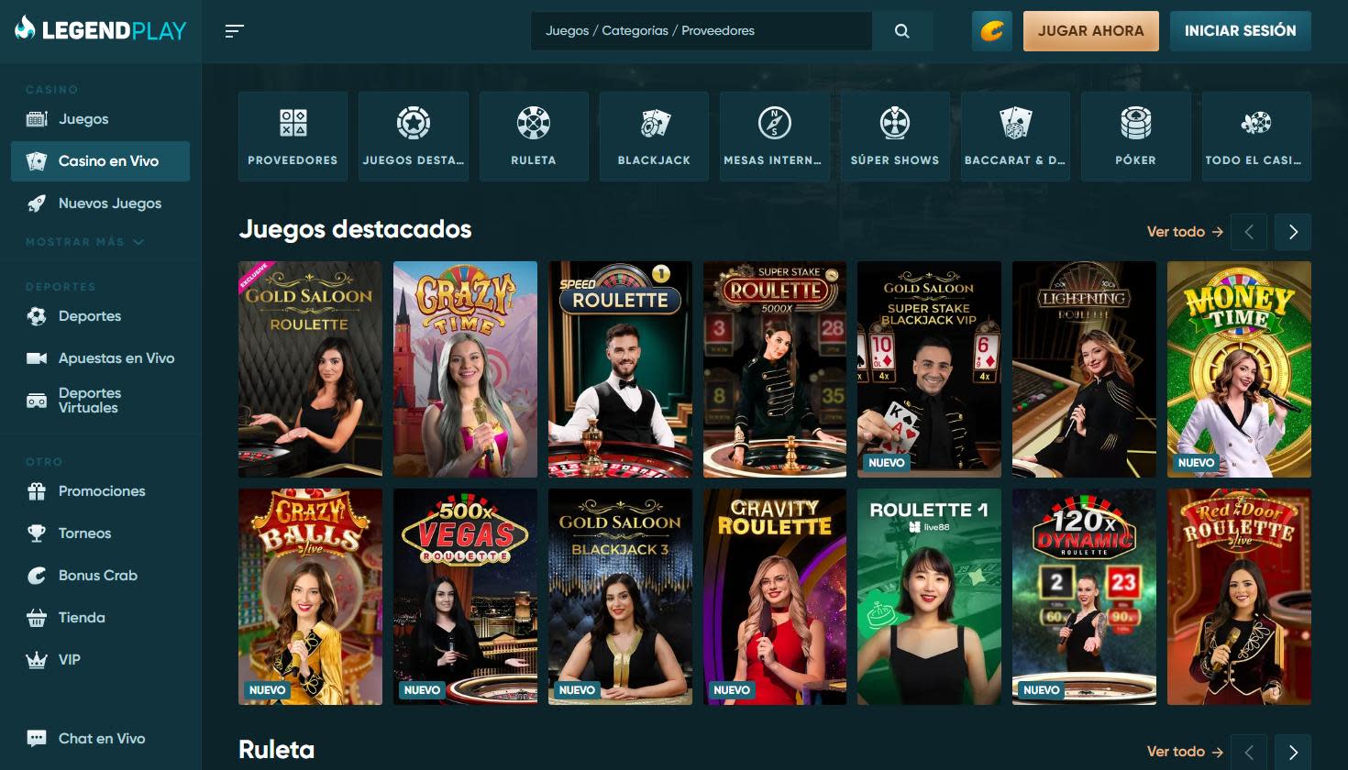Launch the Crazy Balls Live game
The image size is (1348, 770).
[310, 597]
